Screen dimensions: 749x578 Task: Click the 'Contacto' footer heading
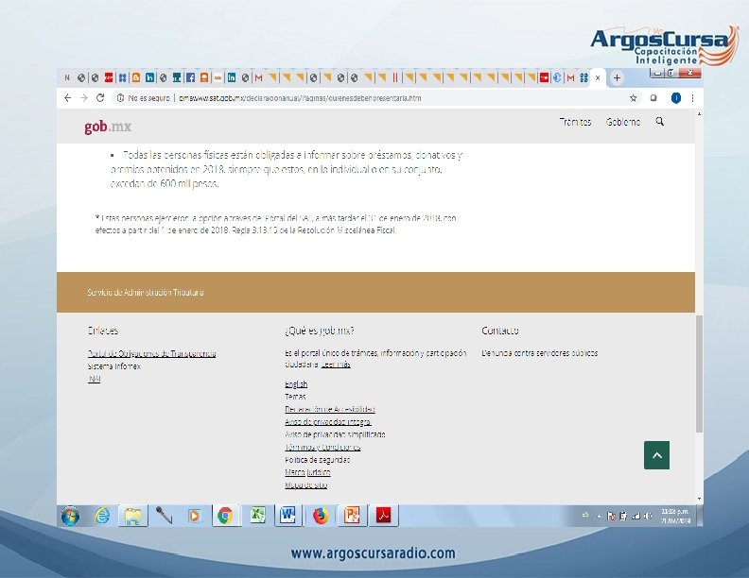500,331
